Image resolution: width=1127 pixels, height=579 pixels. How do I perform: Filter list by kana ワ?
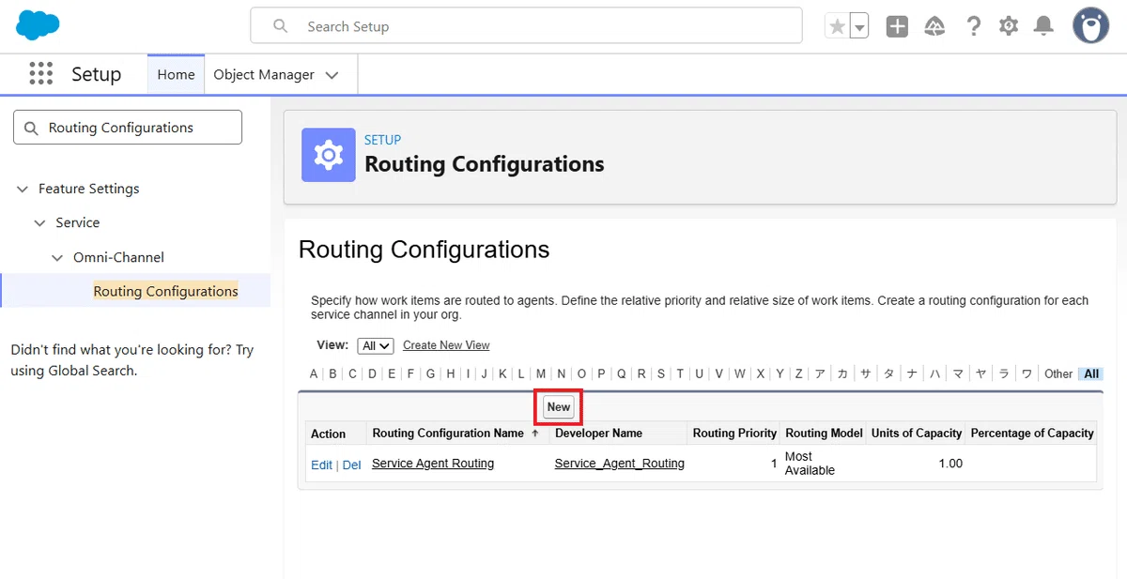[1027, 373]
